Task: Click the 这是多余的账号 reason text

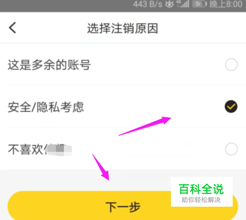Action: click(x=50, y=65)
